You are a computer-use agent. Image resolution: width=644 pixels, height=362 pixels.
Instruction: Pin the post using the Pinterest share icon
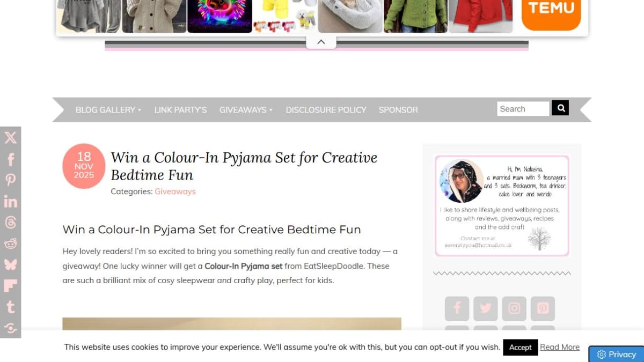(x=10, y=180)
